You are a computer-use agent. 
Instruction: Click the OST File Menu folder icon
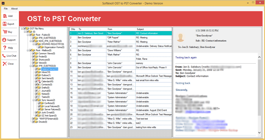(x=28, y=28)
